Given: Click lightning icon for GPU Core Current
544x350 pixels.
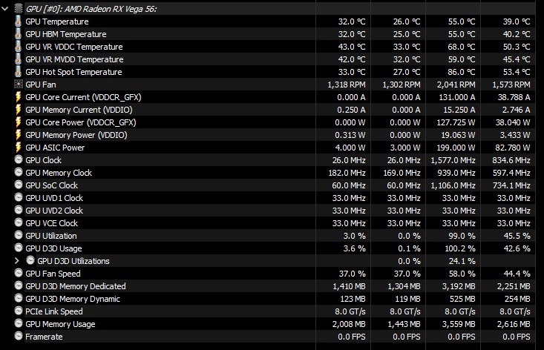Looking at the screenshot, I should tap(18, 97).
